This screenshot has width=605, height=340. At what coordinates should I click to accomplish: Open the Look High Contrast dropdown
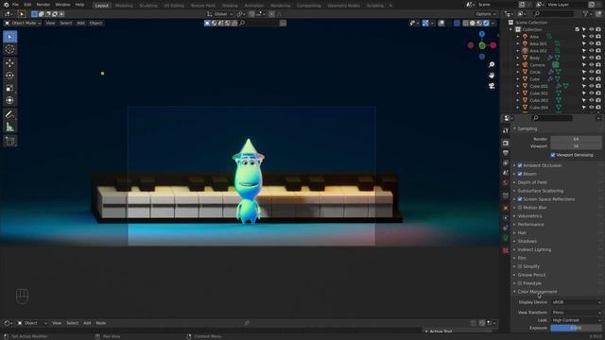click(x=576, y=320)
